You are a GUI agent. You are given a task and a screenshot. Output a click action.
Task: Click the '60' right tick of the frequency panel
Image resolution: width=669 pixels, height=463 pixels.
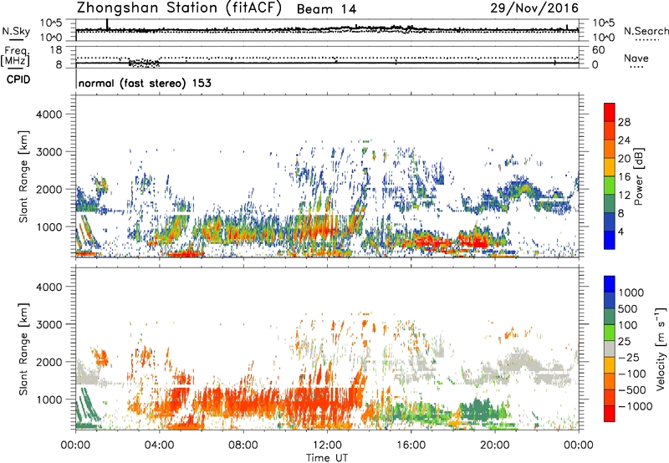tap(598, 50)
